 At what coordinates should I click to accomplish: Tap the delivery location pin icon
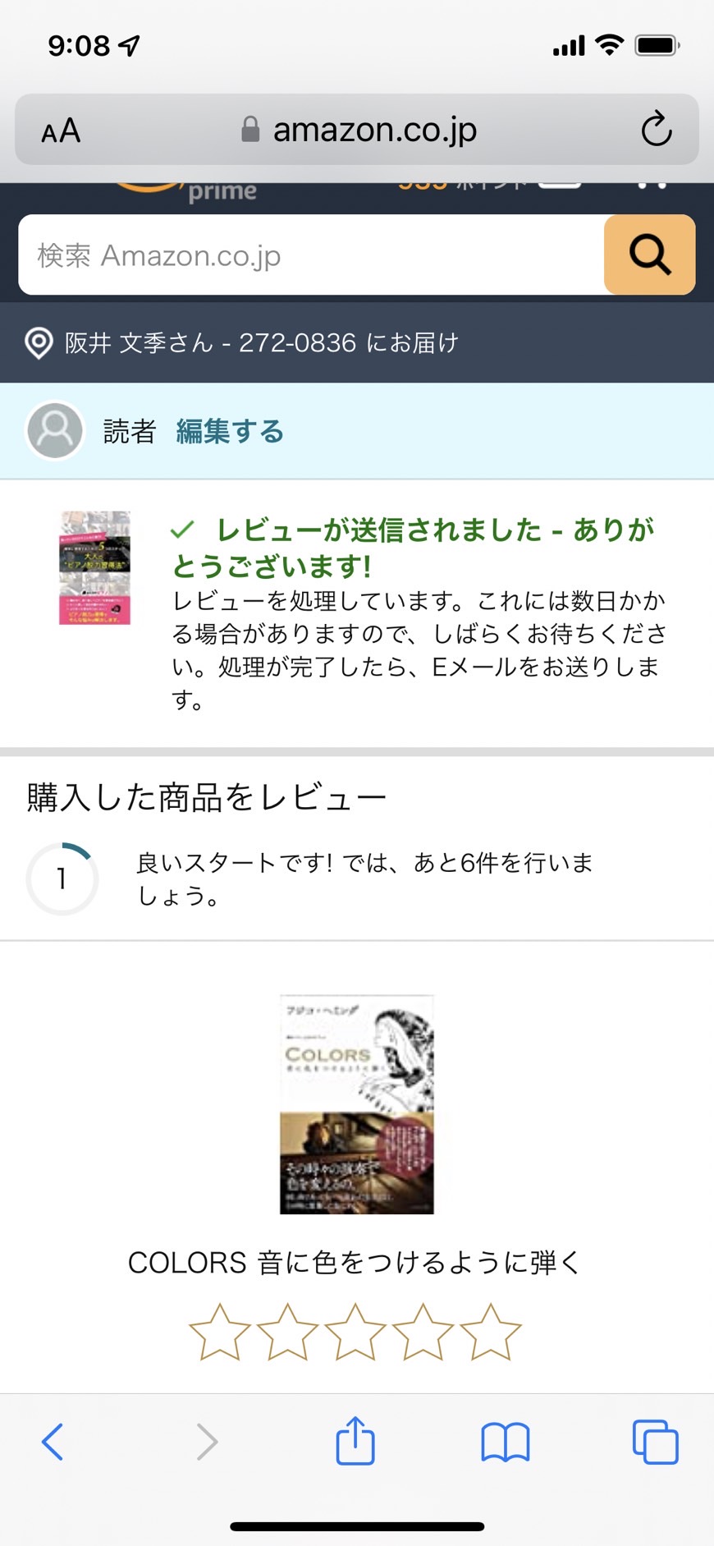[x=39, y=342]
